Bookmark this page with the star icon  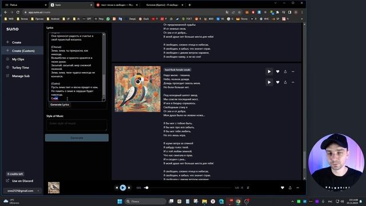click(x=239, y=12)
